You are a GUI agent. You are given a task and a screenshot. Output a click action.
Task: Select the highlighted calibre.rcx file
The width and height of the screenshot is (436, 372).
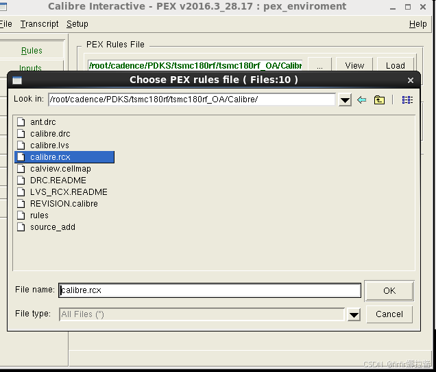64,157
